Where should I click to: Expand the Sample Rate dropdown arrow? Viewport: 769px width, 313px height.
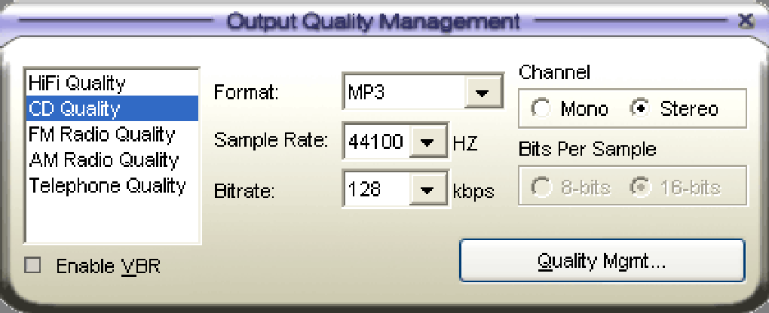(427, 141)
